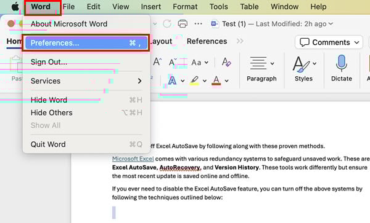
Task: Choose Quit Word in the menu
Action: [x=48, y=144]
